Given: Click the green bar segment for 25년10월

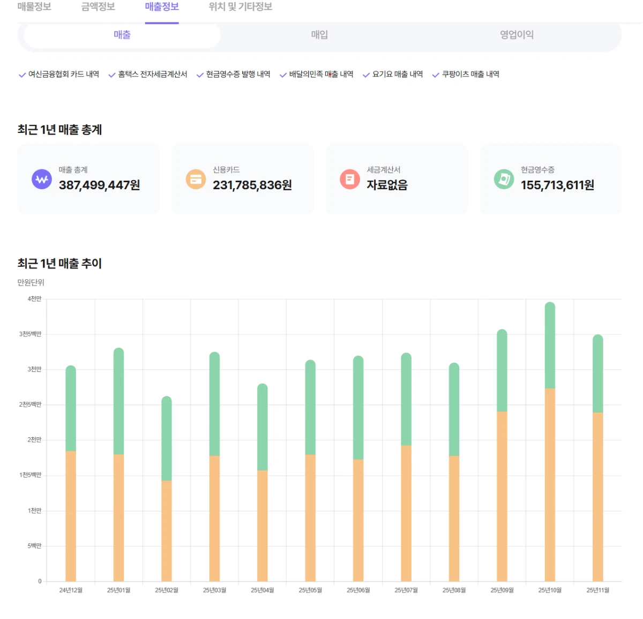Looking at the screenshot, I should click(x=550, y=346).
